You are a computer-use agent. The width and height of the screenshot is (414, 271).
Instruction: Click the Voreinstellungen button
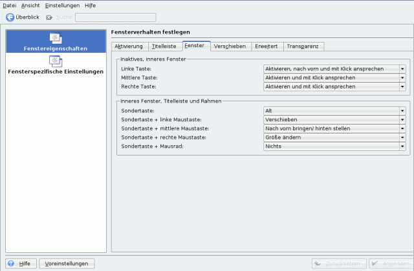[67, 263]
